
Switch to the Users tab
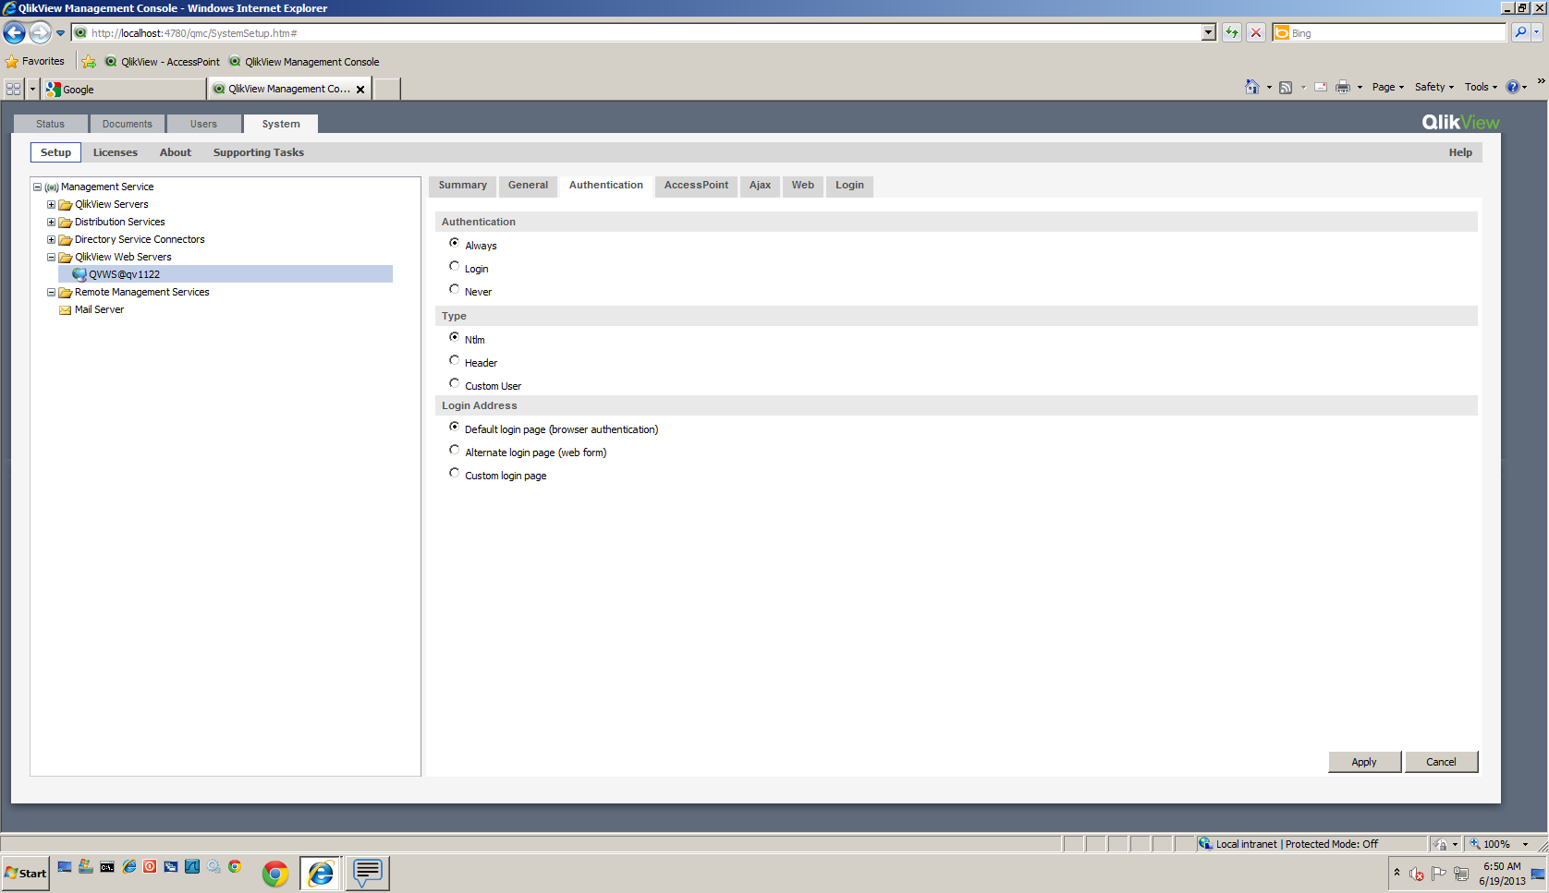[x=204, y=124]
